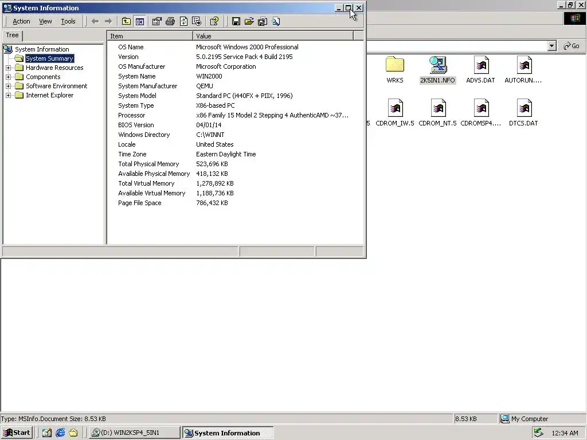Click the System Information taskbar button
This screenshot has height=440, width=587.
[x=228, y=433]
